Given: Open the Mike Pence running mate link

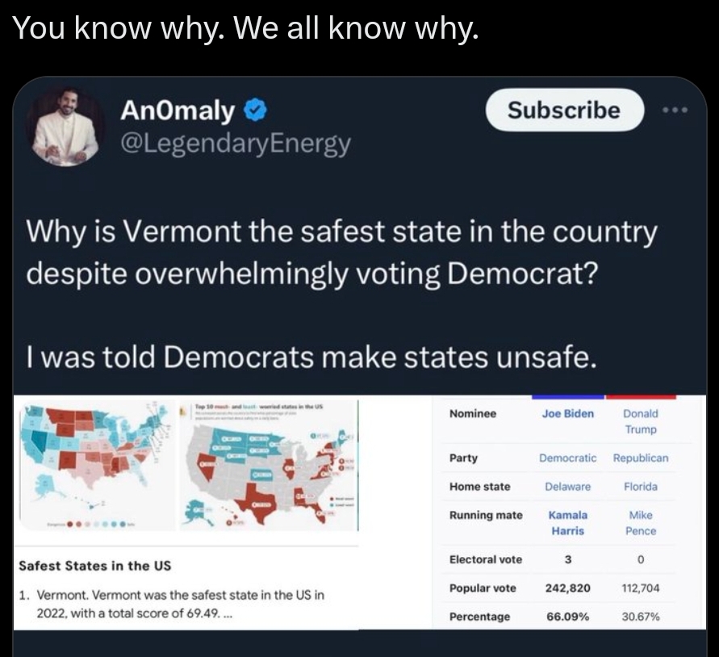Looking at the screenshot, I should click(641, 523).
